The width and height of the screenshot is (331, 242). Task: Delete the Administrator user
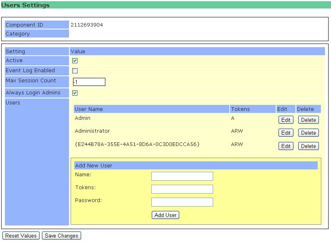(308, 133)
